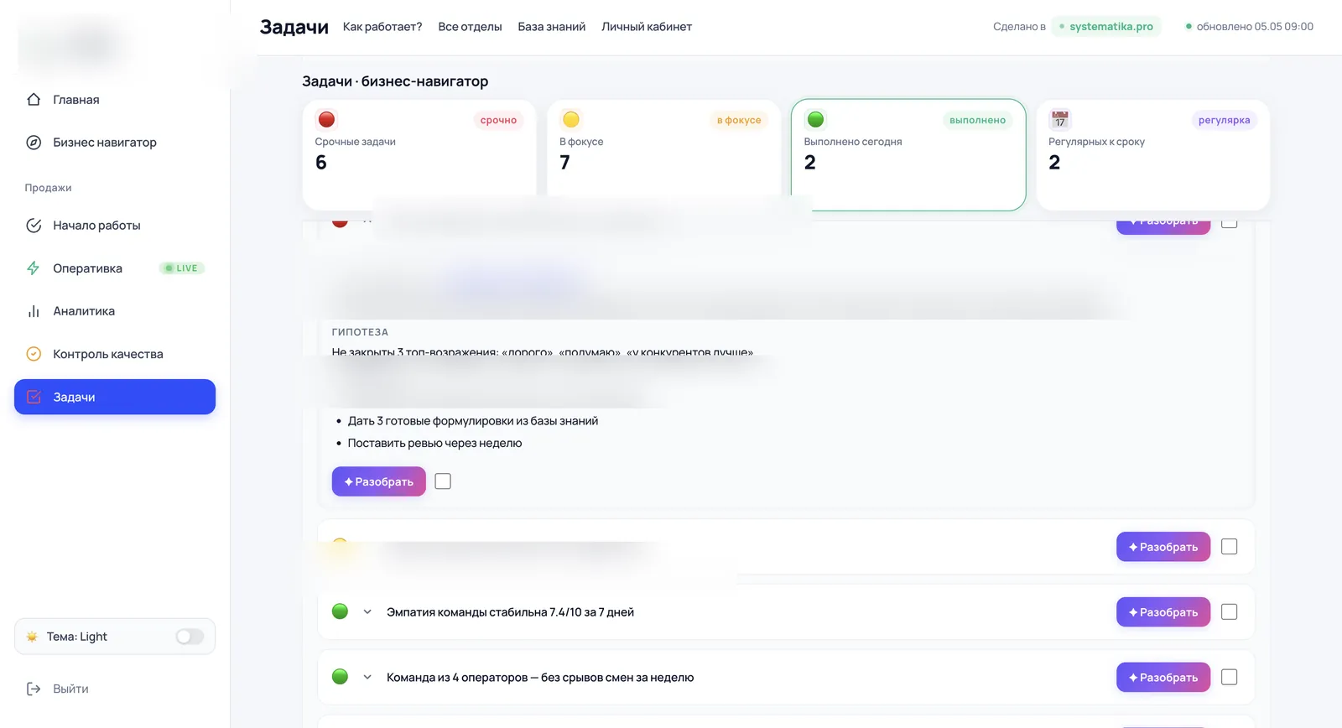1342x728 pixels.
Task: Click the logout arrow icon beside Выйти
Action: coord(34,689)
